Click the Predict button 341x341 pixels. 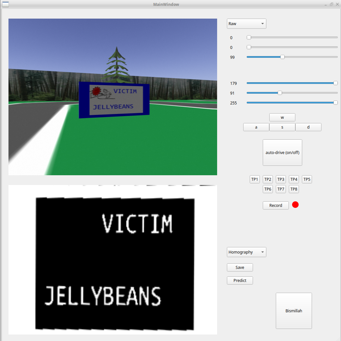[x=240, y=280]
